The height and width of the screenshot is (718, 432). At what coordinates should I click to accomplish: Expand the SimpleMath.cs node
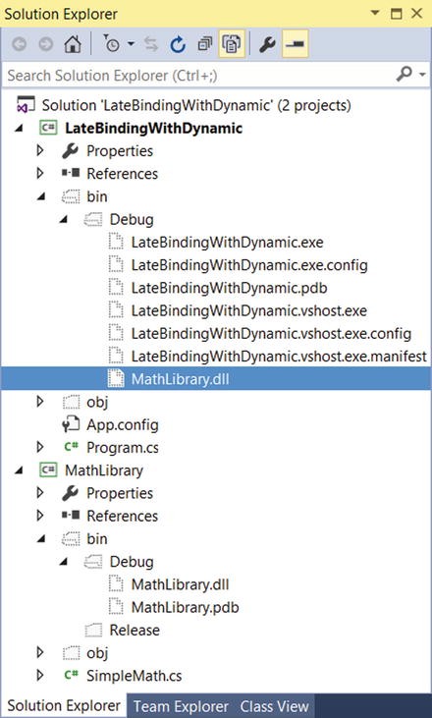click(40, 675)
